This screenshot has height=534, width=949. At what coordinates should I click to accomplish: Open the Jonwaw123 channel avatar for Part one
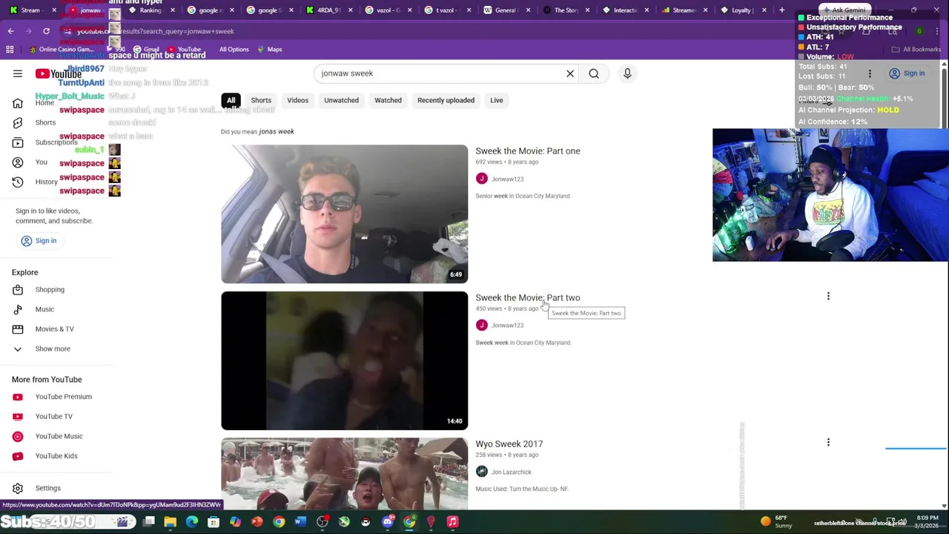pyautogui.click(x=482, y=179)
